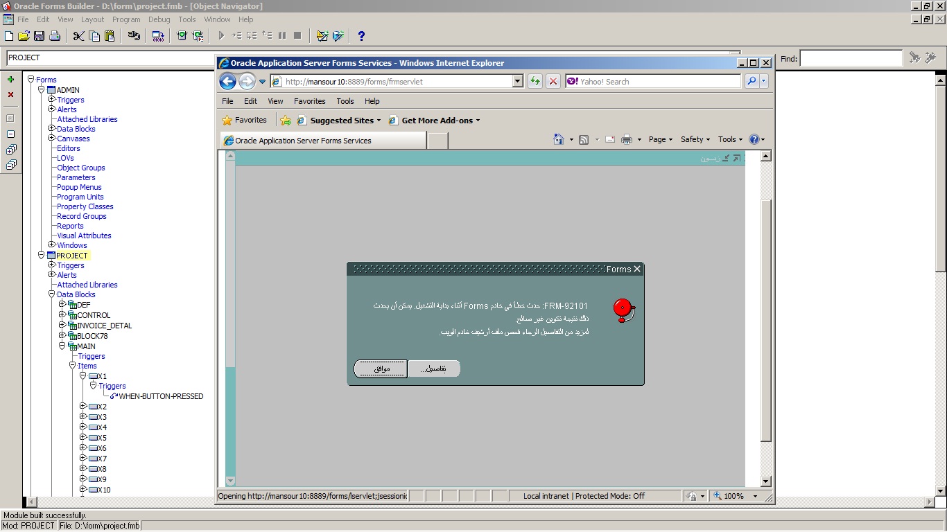947x532 pixels.
Task: Click the Collapse All icon in sidebar
Action: point(10,165)
